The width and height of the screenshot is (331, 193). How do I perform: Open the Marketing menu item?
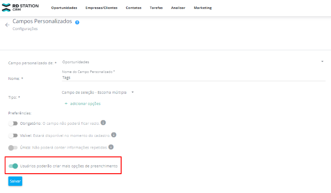[x=203, y=8]
